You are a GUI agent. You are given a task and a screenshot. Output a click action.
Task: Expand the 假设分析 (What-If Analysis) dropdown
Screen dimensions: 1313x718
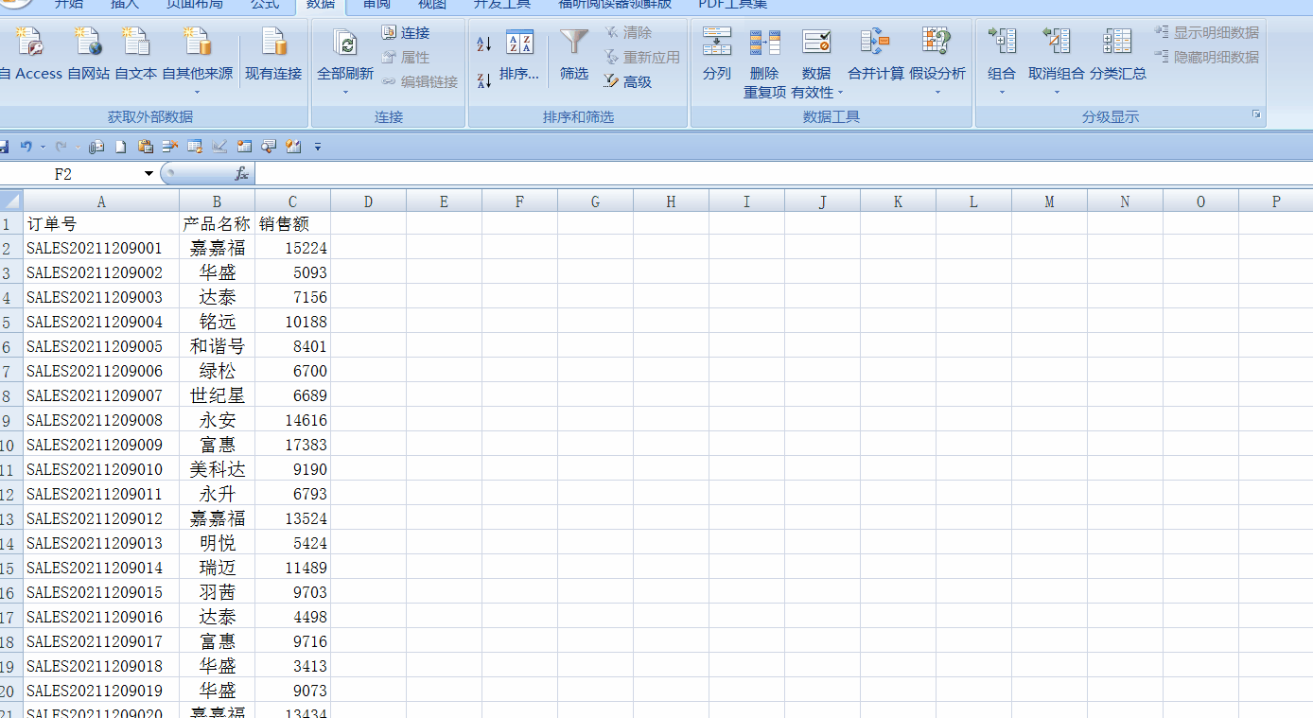(937, 92)
